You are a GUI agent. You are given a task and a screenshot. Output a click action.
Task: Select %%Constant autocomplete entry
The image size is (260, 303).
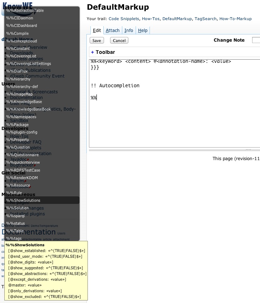[42, 48]
